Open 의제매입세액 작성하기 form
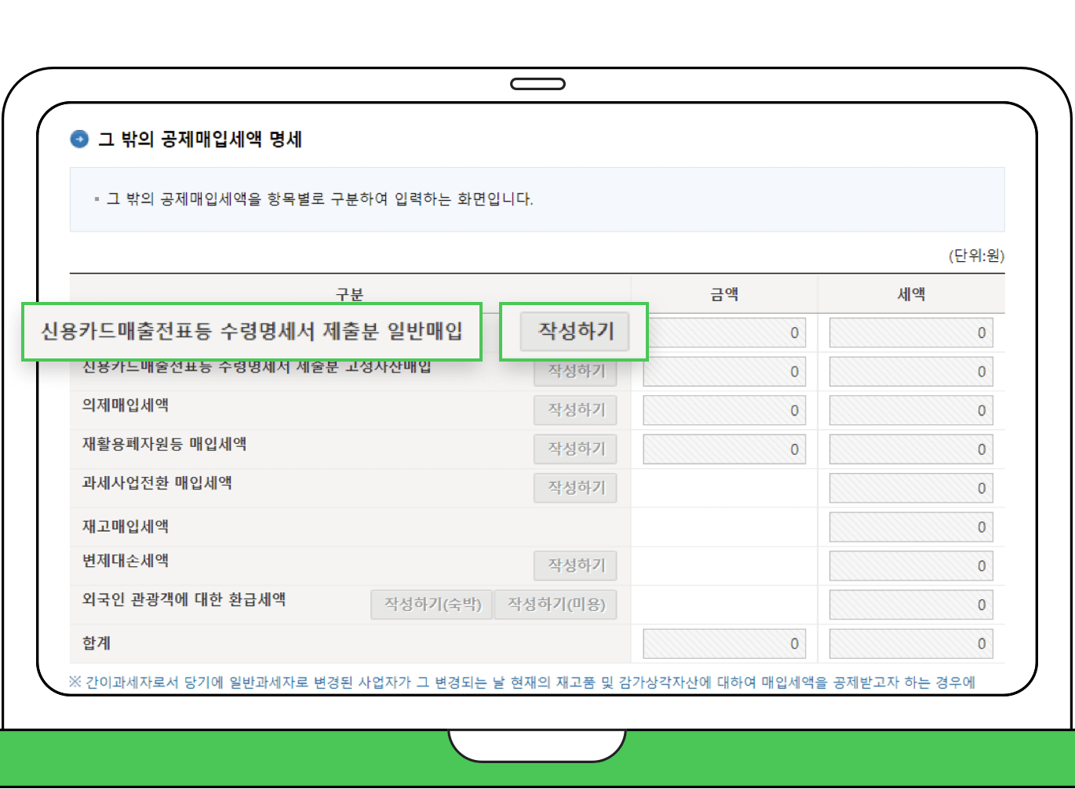This screenshot has height=789, width=1075. coord(575,409)
